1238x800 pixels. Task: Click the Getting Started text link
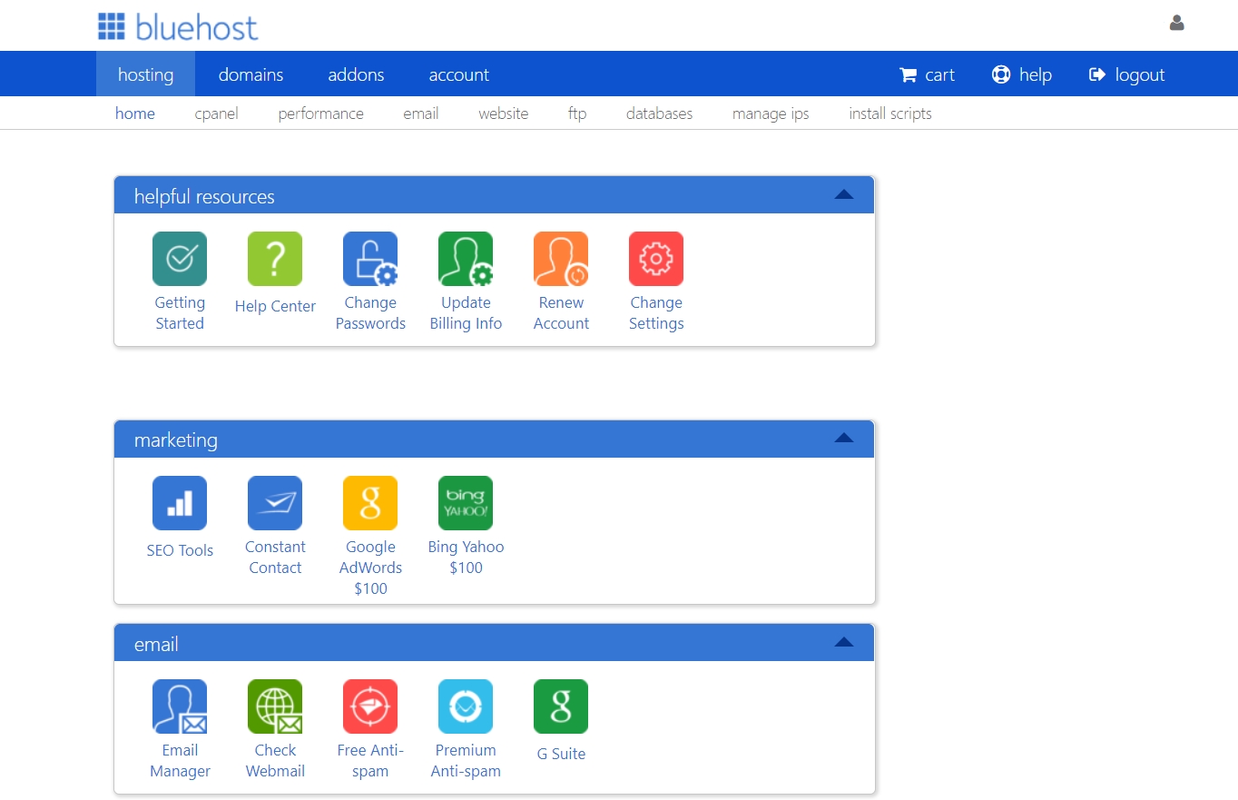[180, 313]
